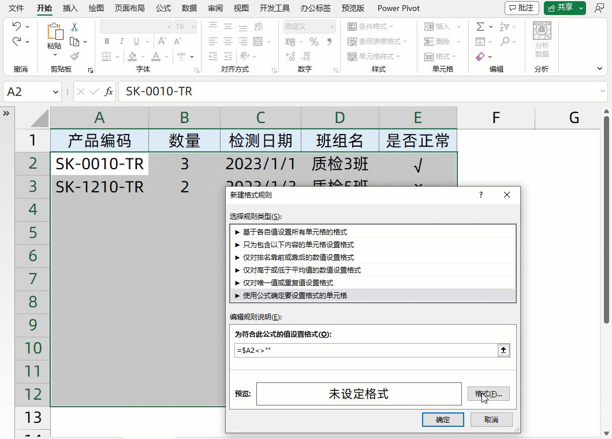Click the Eraser icon in editing group
The height and width of the screenshot is (439, 612).
pyautogui.click(x=480, y=56)
